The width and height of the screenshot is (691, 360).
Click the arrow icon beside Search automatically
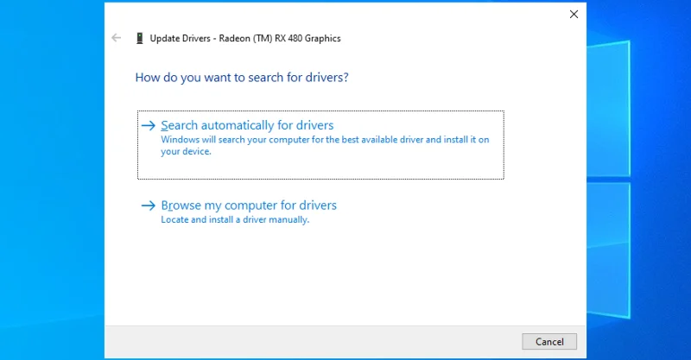point(149,125)
